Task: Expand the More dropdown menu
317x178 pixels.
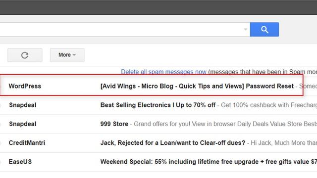Action: (x=67, y=55)
